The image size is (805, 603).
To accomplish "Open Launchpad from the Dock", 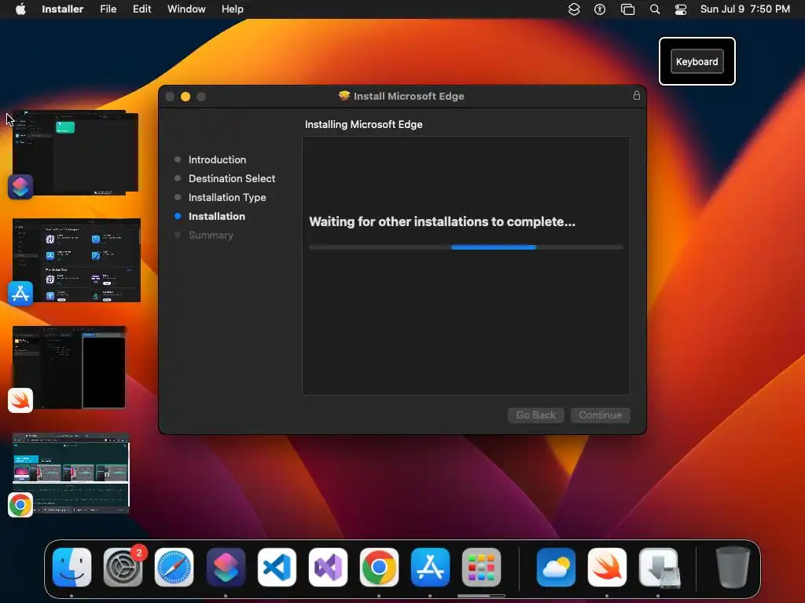I will coord(481,567).
